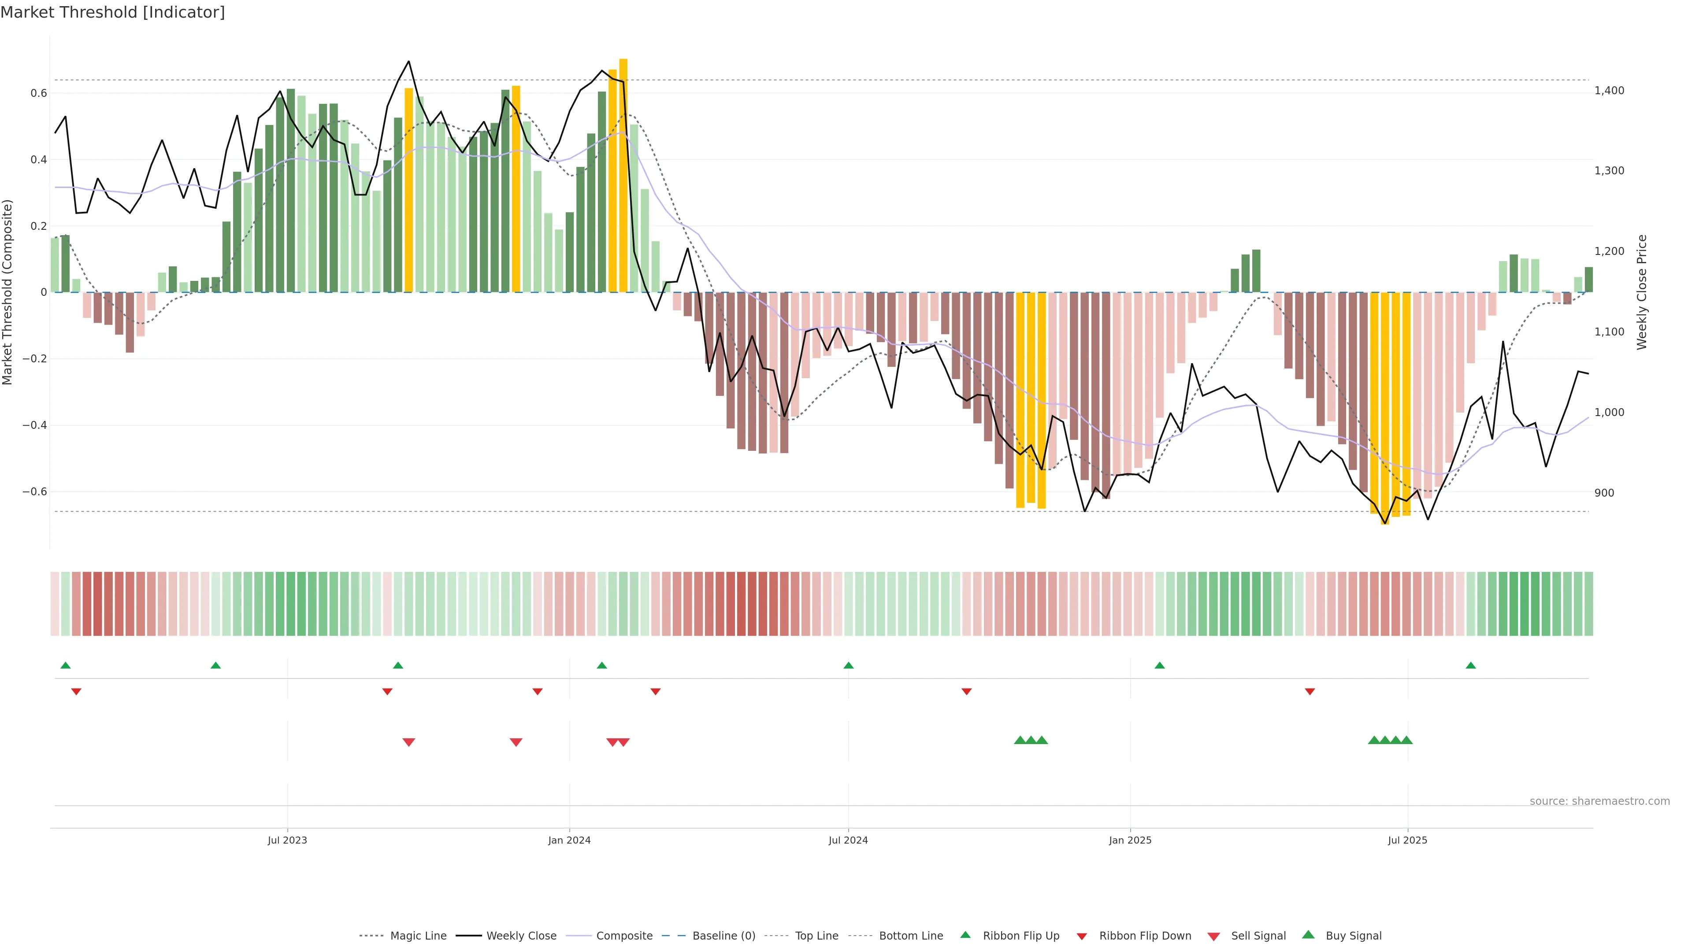The image size is (1692, 951).
Task: Click the Jan 2024 axis label
Action: point(569,840)
